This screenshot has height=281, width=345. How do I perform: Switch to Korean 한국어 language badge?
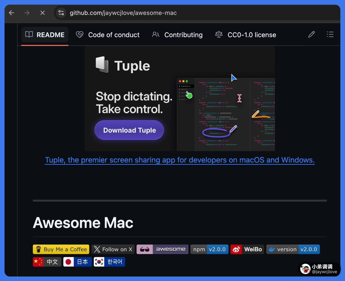tap(110, 262)
